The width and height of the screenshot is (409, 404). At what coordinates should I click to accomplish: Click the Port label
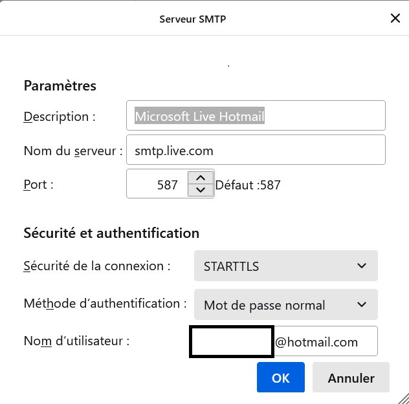coord(38,185)
